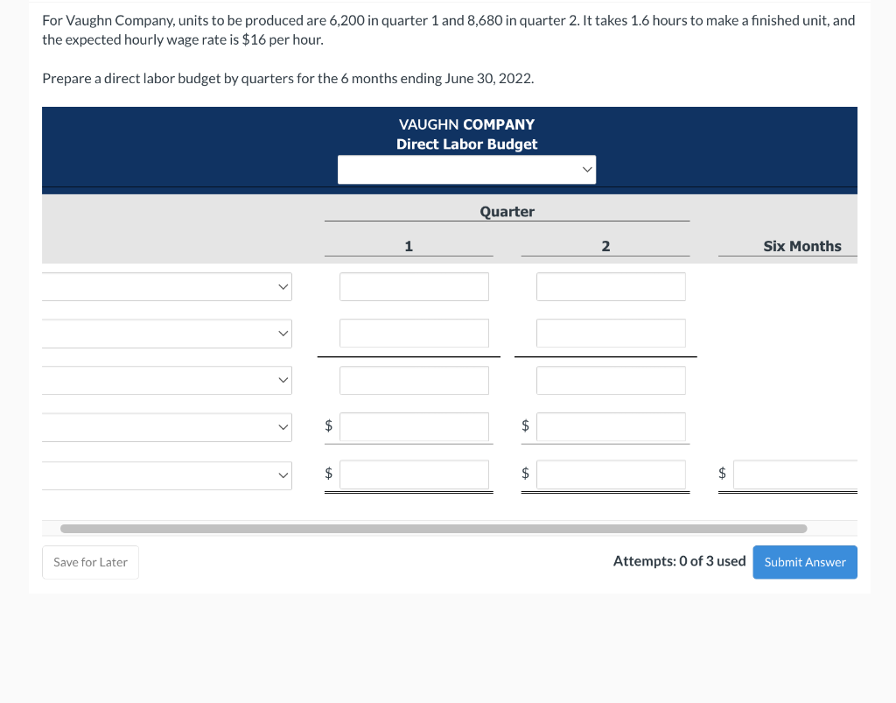Click first row Quarter 2 input field
This screenshot has width=896, height=703.
[x=611, y=287]
